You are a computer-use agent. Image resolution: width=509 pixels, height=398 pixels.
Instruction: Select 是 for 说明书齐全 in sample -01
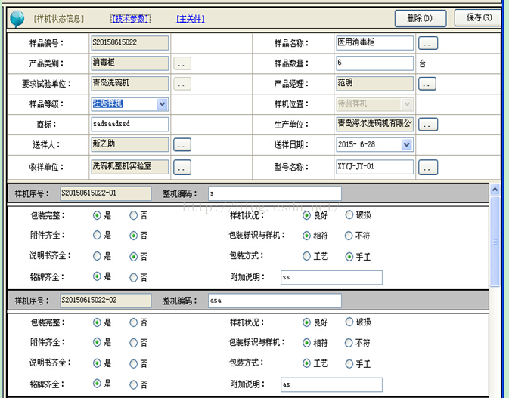[x=97, y=256]
